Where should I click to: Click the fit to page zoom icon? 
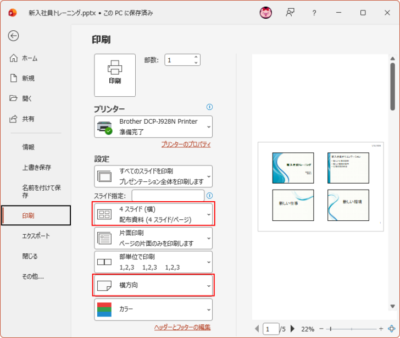click(x=391, y=329)
